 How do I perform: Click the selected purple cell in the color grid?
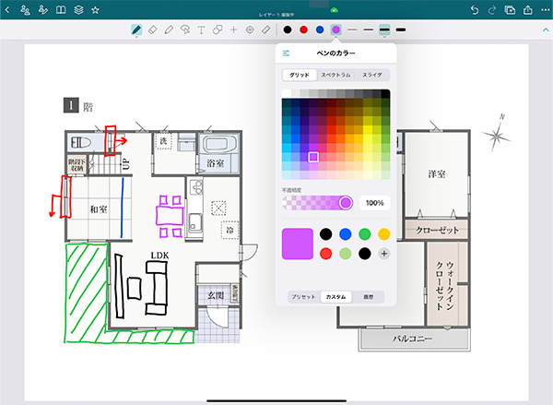313,157
